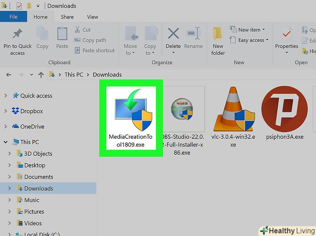Open the File menu tab
Image resolution: width=316 pixels, height=236 pixels.
point(13,17)
